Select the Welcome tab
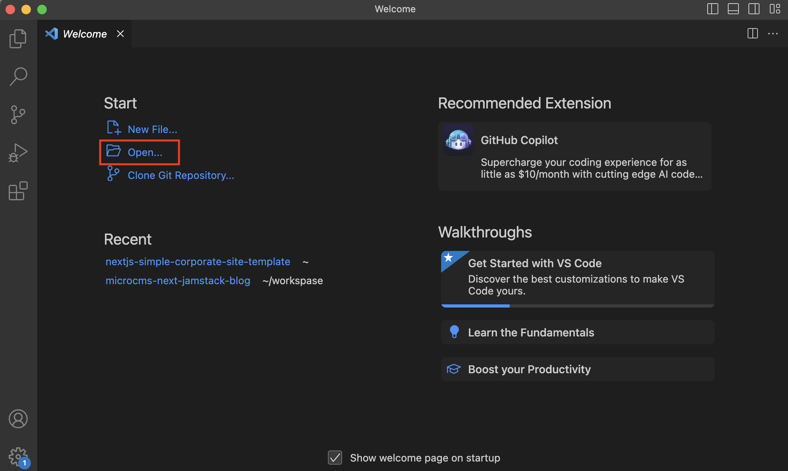 (x=84, y=34)
